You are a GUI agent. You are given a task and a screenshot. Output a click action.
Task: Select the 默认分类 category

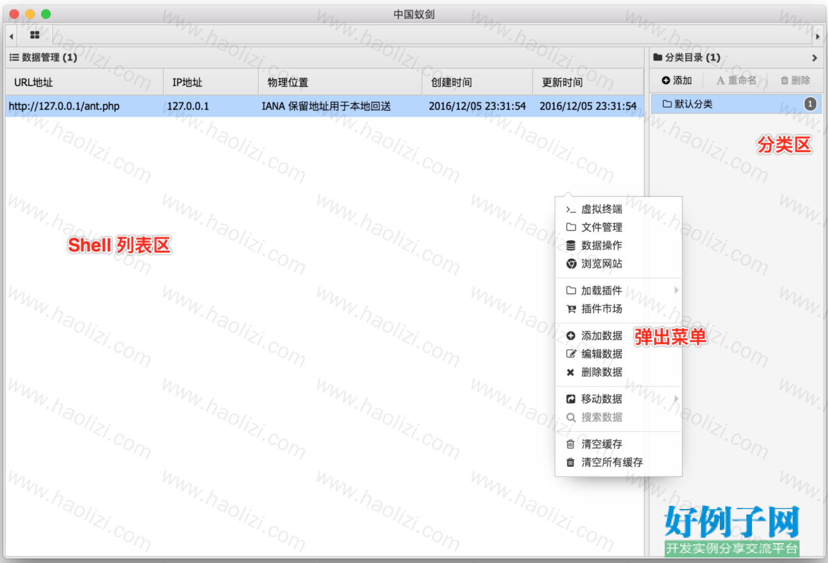click(735, 104)
